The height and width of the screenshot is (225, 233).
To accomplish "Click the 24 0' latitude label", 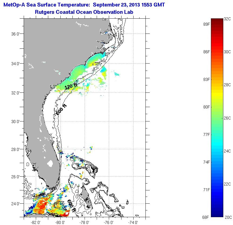I will 15,204.
